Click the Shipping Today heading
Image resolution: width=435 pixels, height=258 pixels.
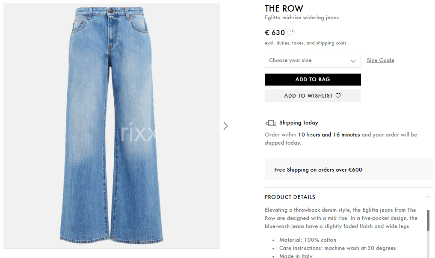click(x=299, y=123)
